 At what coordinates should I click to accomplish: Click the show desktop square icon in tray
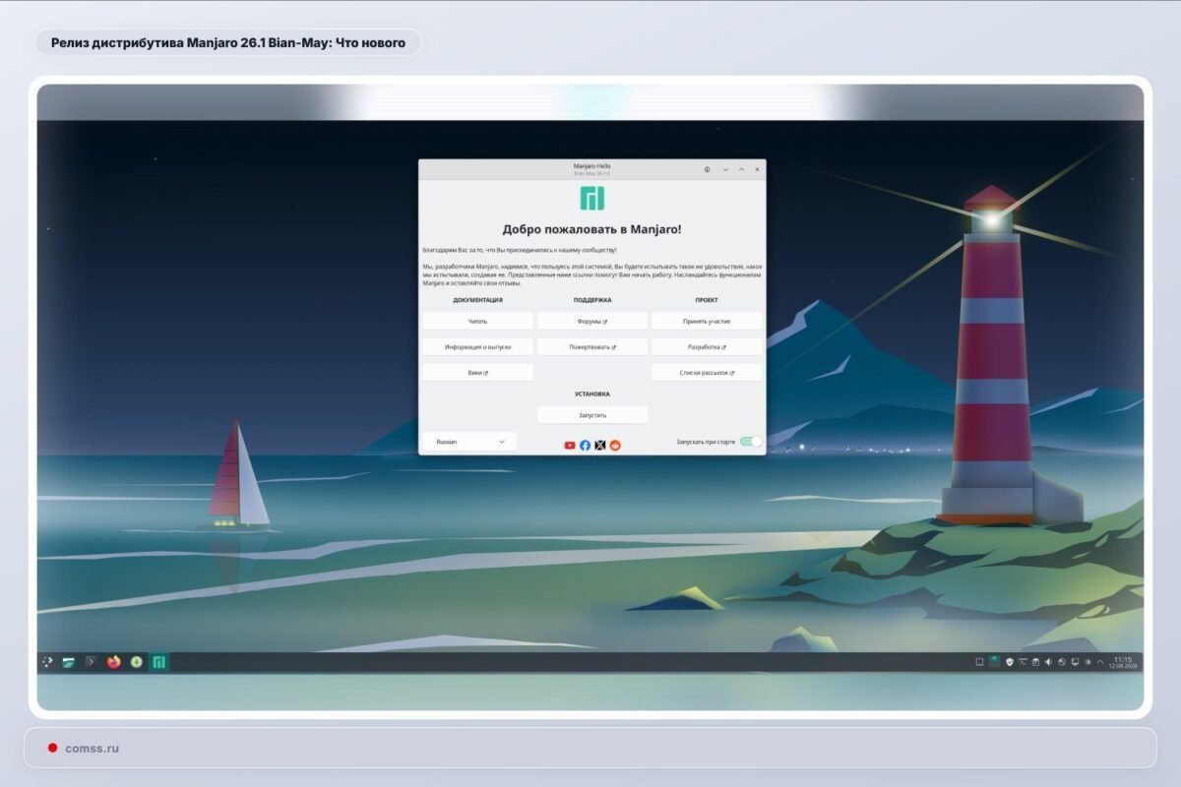point(979,662)
